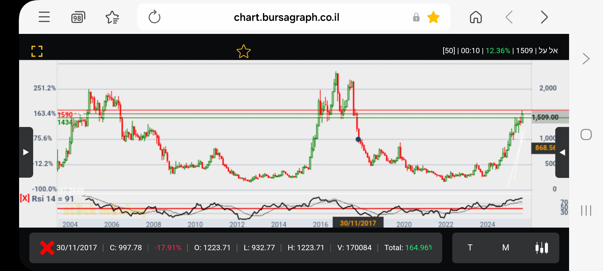Close the data bar with red X
The height and width of the screenshot is (271, 603).
tap(47, 248)
